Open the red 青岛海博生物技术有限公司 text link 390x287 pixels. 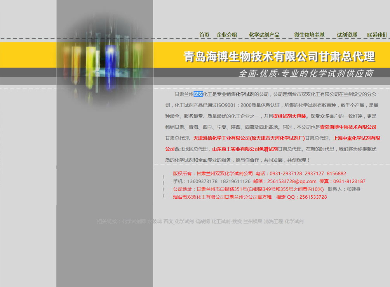[x=348, y=127]
